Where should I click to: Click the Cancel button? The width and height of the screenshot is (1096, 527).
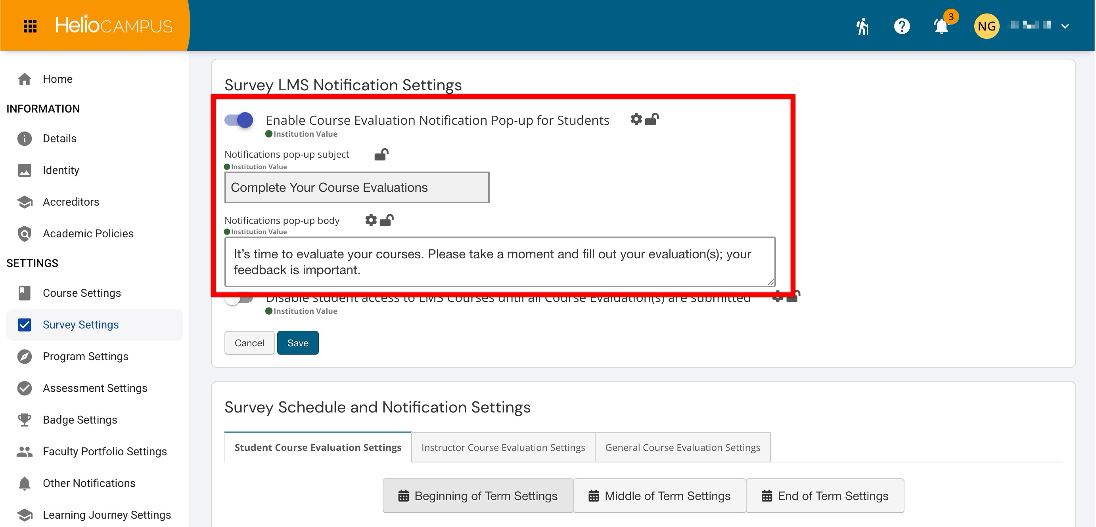pyautogui.click(x=249, y=342)
